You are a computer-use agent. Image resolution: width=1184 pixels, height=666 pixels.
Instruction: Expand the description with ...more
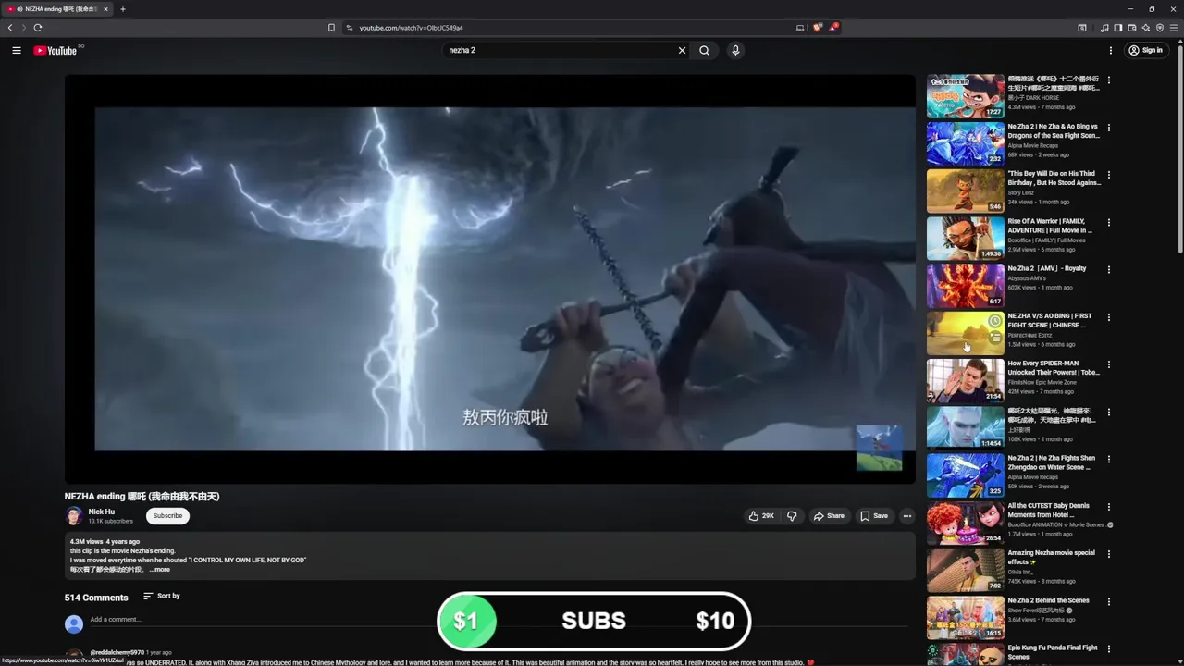(x=159, y=570)
